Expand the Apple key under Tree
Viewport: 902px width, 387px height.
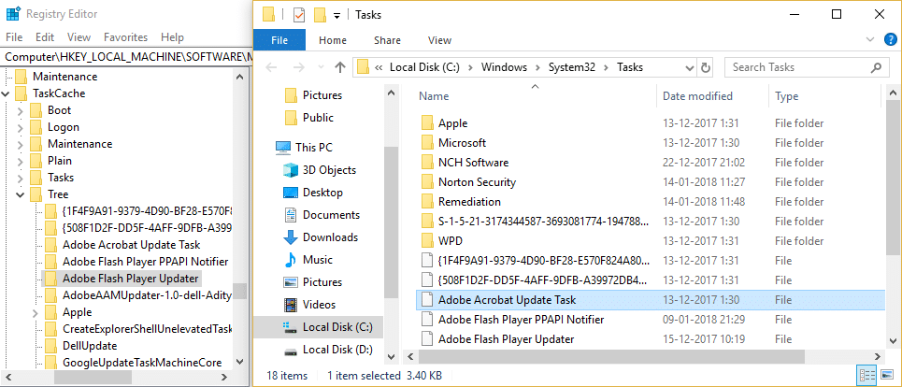(x=35, y=312)
